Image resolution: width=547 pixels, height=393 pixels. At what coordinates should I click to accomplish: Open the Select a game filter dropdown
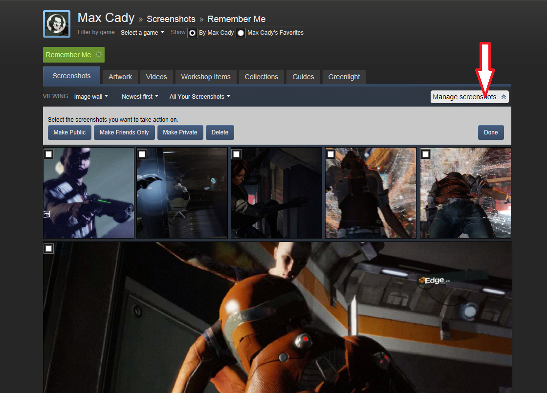[142, 32]
